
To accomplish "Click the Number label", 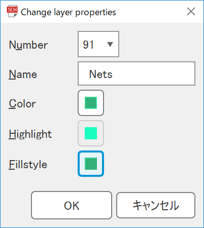I will click(x=28, y=45).
